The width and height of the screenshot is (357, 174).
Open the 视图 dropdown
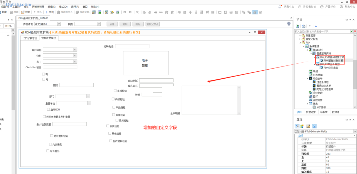(99, 24)
